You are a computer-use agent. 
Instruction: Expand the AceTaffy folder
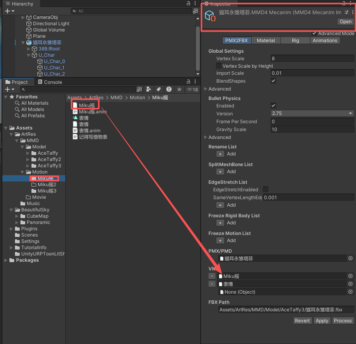point(28,153)
